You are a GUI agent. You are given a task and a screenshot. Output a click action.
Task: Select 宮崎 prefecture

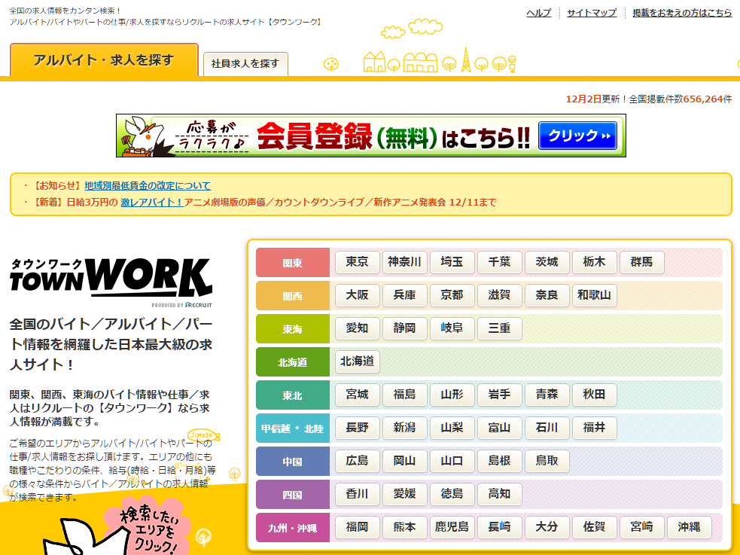[642, 527]
